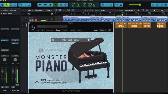
Task: Open Quick Help question mark icon
Action: click(11, 5)
